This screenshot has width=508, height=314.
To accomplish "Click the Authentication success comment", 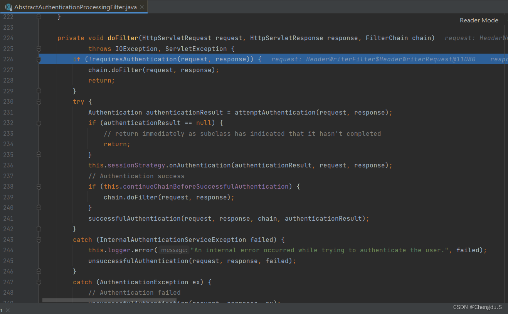I will 136,176.
